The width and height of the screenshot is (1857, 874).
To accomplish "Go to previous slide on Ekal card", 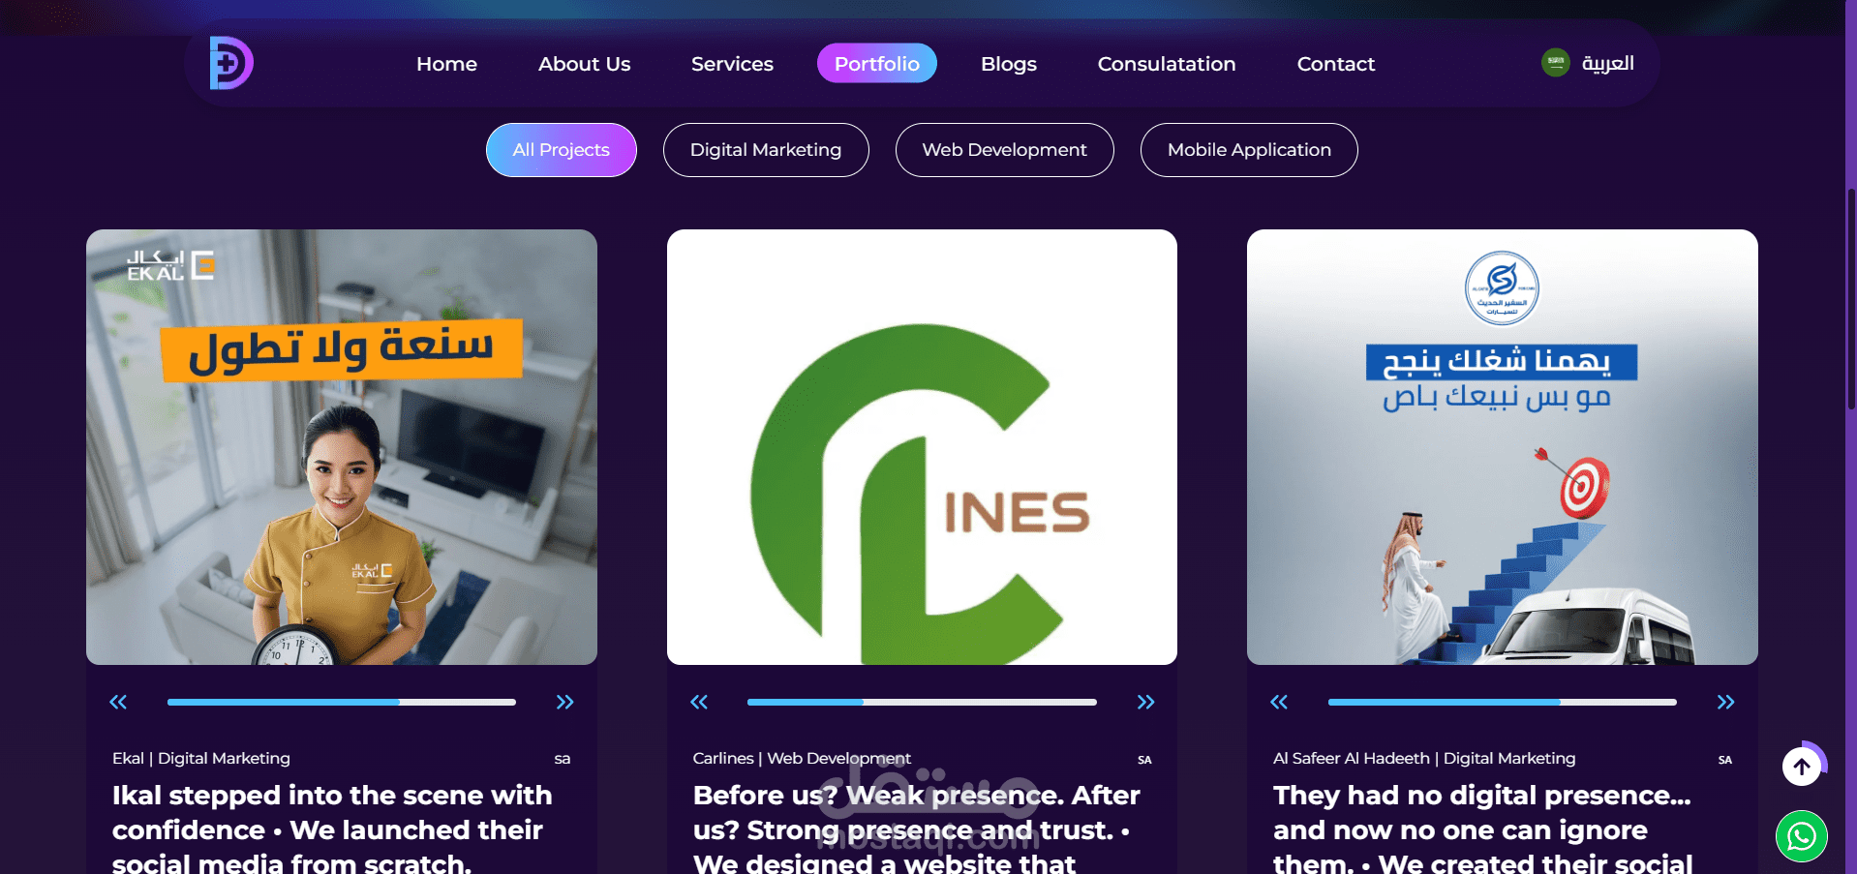I will [118, 702].
